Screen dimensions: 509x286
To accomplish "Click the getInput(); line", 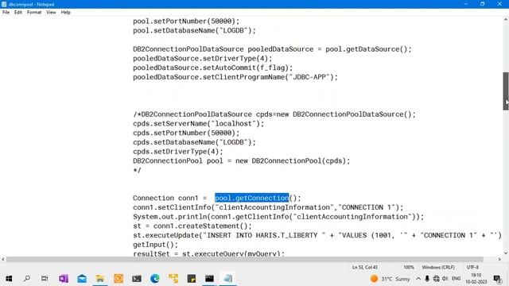I will coord(156,245).
